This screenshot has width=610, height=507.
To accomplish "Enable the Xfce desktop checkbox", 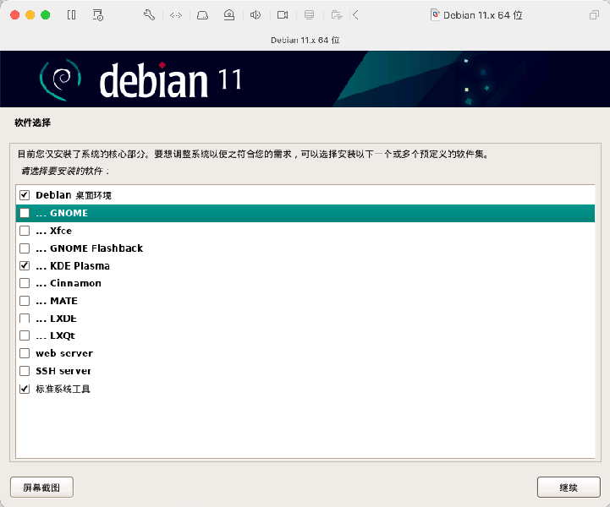I will (25, 231).
